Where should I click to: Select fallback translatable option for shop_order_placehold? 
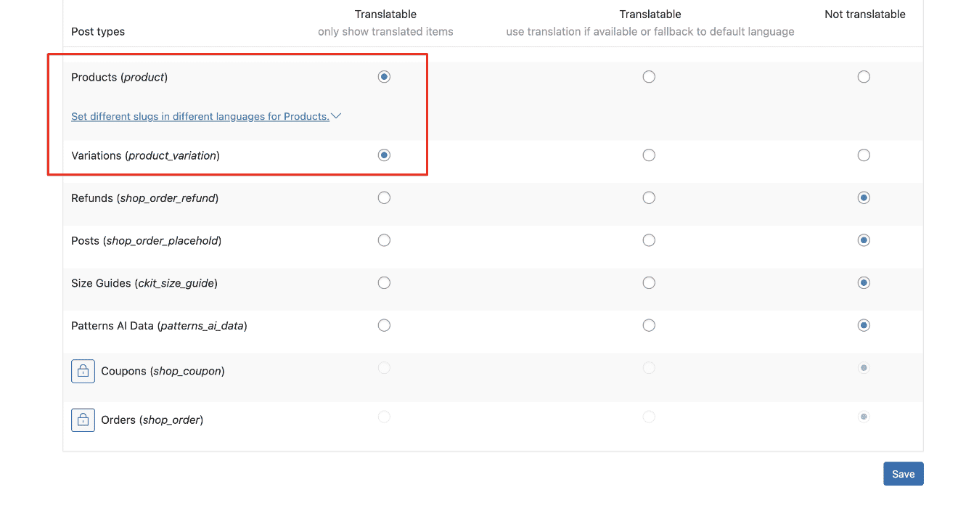[x=649, y=240]
